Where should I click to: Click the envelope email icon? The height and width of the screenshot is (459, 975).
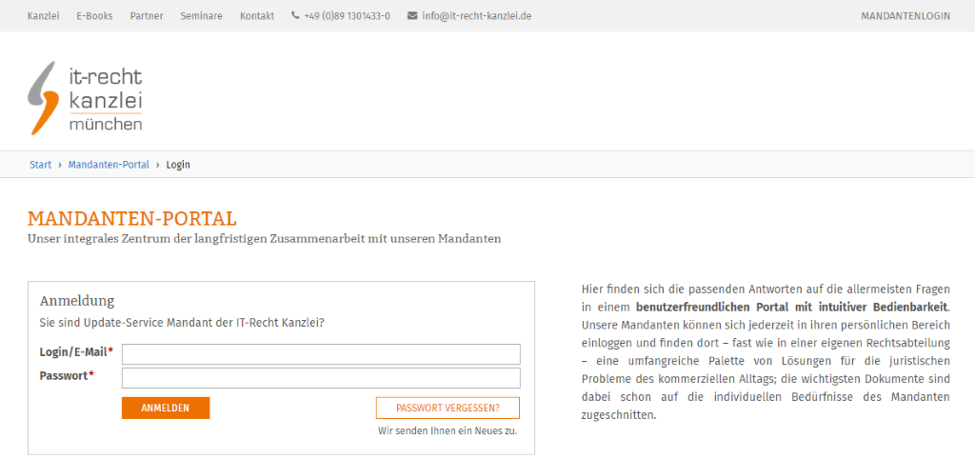pos(412,16)
